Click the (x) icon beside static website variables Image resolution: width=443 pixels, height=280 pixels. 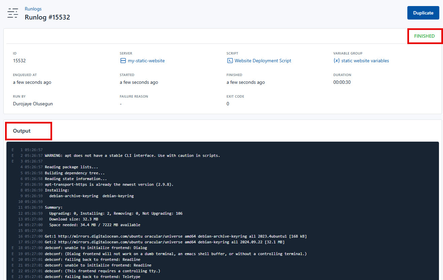click(336, 61)
